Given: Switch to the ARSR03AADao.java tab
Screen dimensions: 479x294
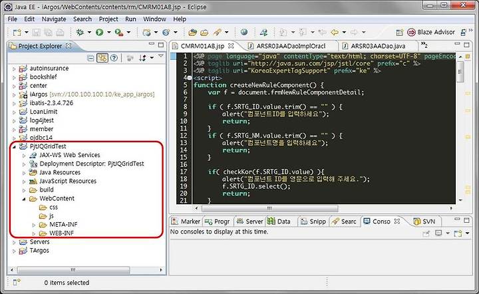Looking at the screenshot, I should point(378,46).
